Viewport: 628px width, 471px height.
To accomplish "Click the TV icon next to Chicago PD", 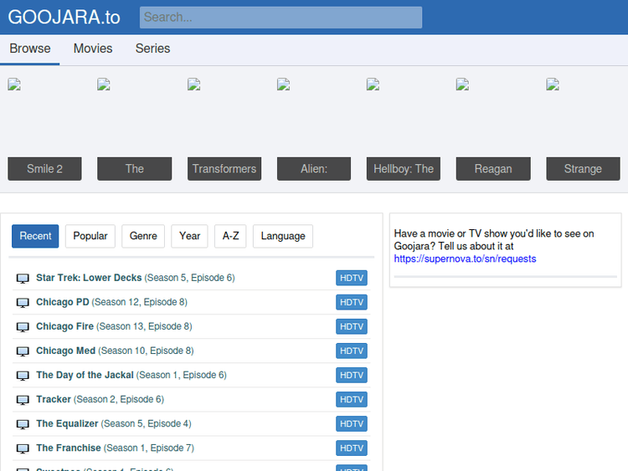I will 23,302.
